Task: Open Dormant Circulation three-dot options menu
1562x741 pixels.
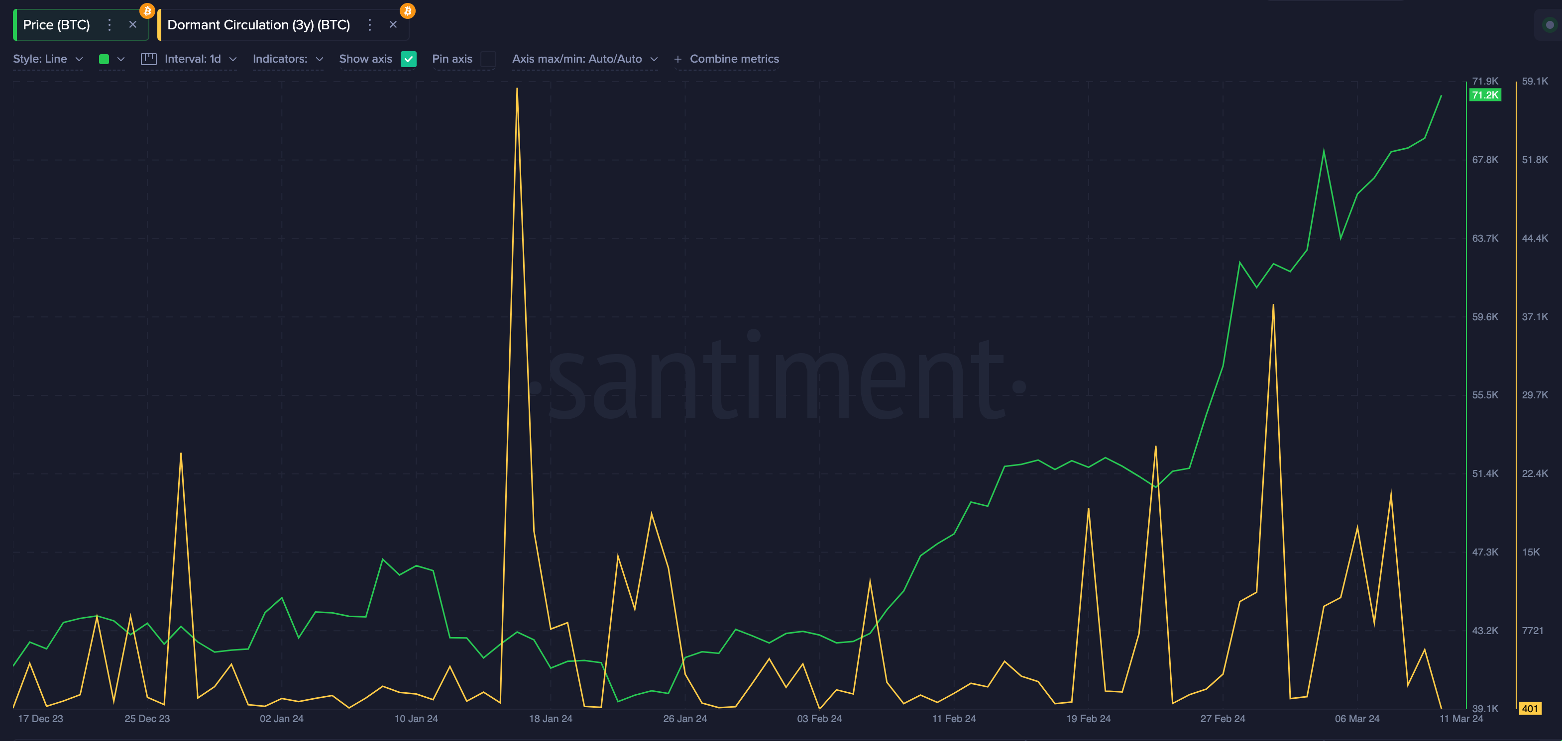Action: click(369, 25)
